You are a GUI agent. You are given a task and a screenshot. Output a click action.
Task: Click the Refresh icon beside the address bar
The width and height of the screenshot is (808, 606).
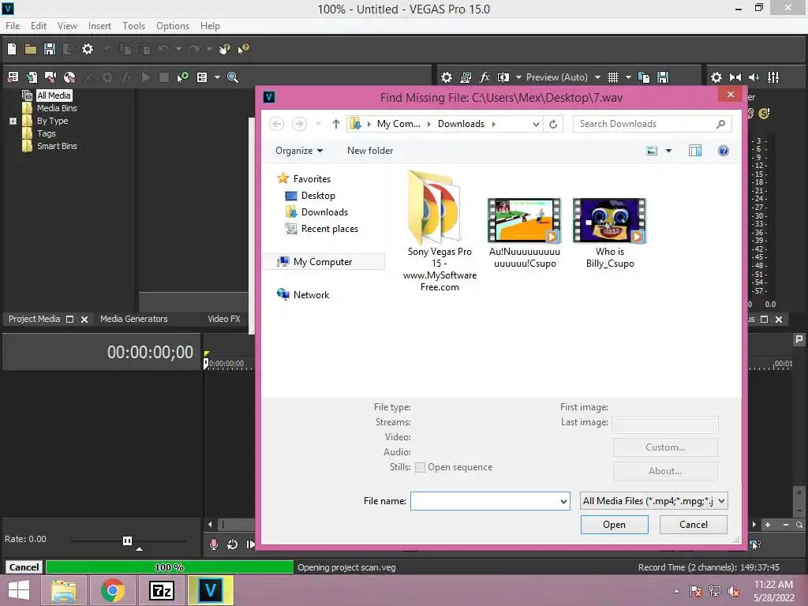[x=553, y=124]
